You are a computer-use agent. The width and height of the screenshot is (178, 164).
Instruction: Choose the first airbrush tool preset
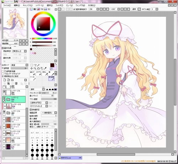(x=33, y=73)
